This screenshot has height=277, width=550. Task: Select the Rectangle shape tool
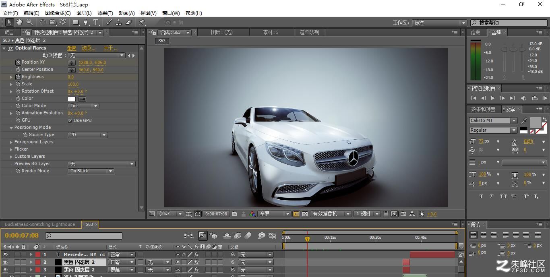(x=76, y=23)
